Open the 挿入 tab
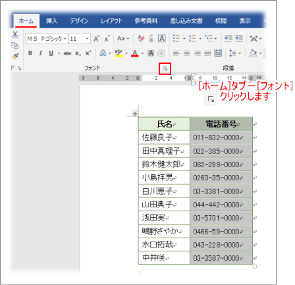This screenshot has height=285, width=295. (x=52, y=21)
